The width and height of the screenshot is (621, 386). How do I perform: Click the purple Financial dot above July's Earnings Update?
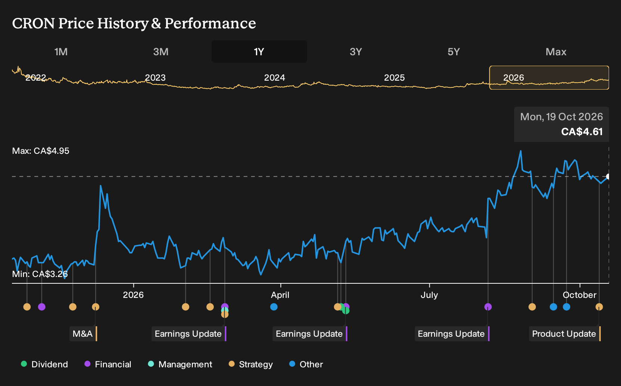click(x=488, y=307)
